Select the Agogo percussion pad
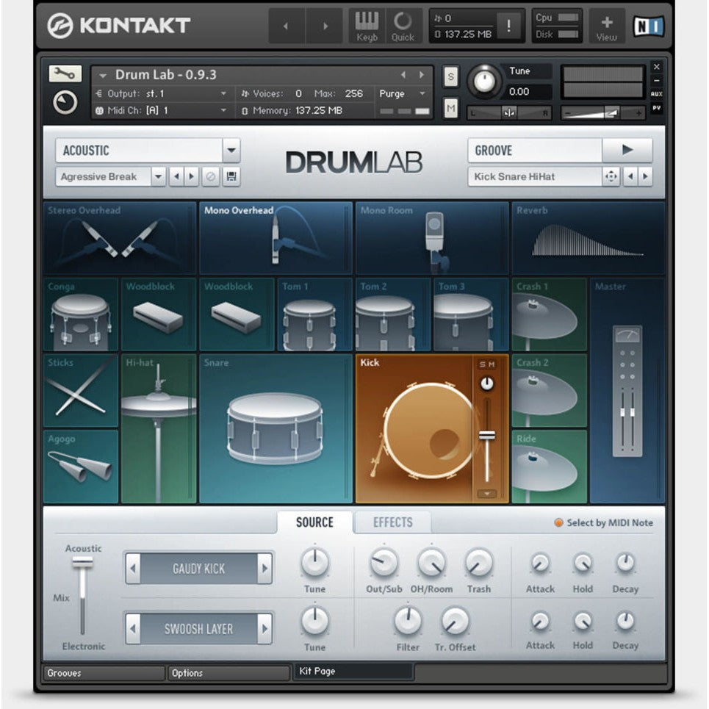Viewport: 709px width, 709px height. point(79,463)
